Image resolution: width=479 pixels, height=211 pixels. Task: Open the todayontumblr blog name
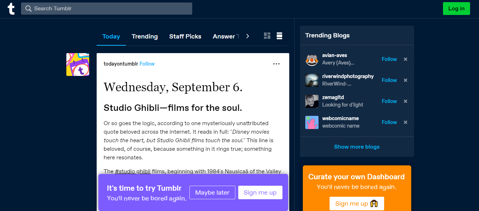click(x=121, y=64)
